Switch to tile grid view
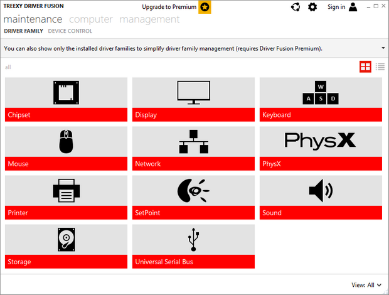Screen dimensions: 389x295 (365, 67)
